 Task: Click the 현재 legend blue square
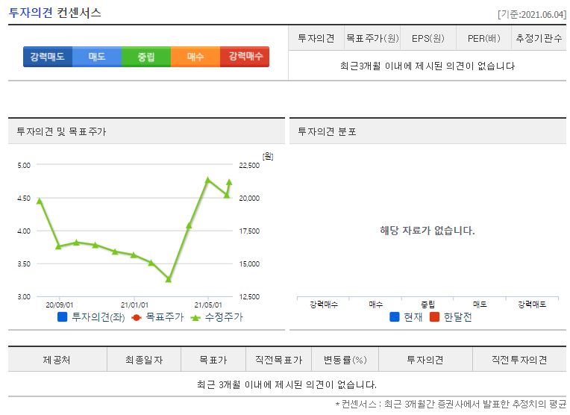(x=395, y=316)
